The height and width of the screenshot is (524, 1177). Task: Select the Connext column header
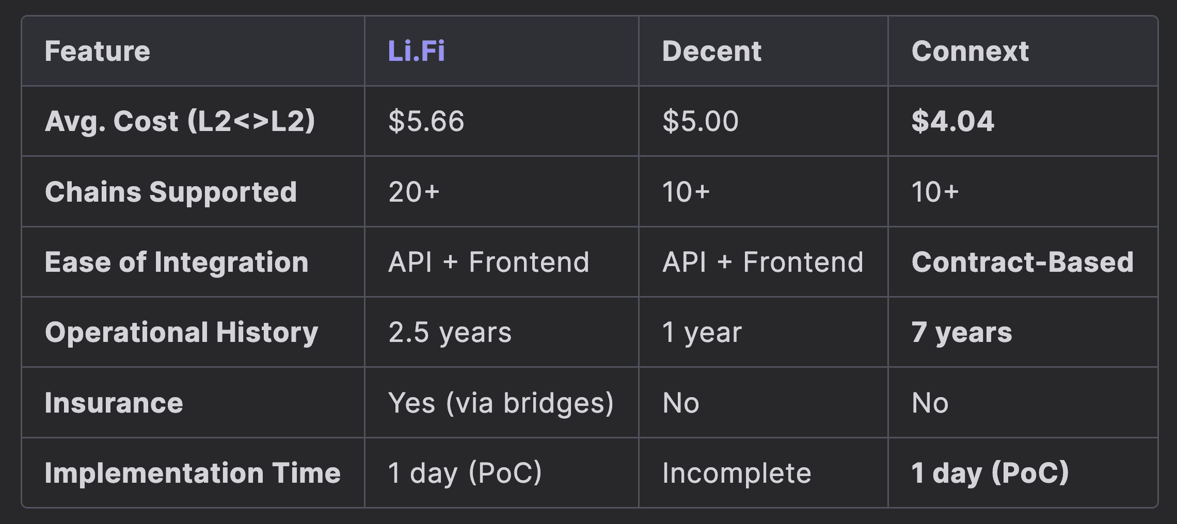coord(970,51)
